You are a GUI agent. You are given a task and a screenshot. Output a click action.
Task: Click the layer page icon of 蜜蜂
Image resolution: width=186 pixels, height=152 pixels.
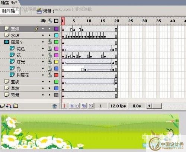[7, 28]
